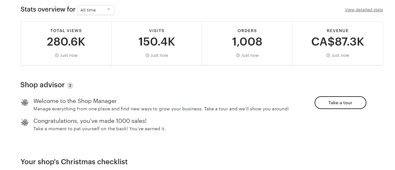Screen dimensions: 395x170
Task: Click Your shop's Christmas checklist heading
Action: tap(74, 162)
